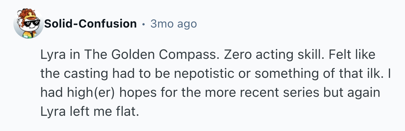Click the dot separator before timestamp
405x131 pixels.
pos(144,24)
